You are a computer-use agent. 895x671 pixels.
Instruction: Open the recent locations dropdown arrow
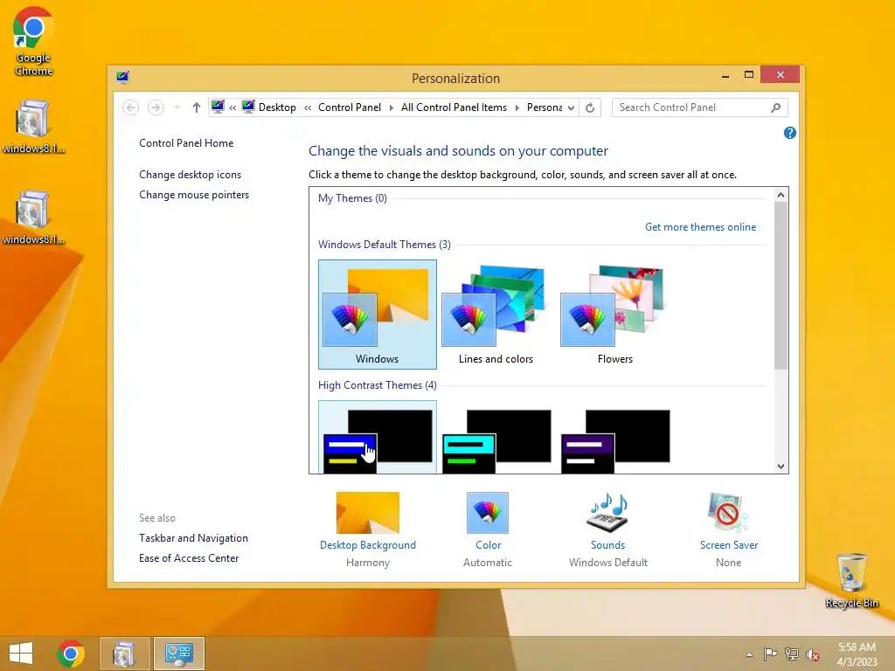pos(177,107)
